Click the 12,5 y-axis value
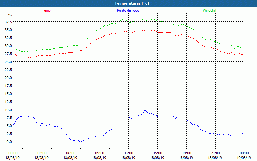 [x=8, y=102]
